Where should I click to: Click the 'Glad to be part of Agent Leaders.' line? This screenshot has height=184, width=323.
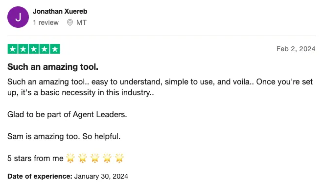click(x=67, y=114)
